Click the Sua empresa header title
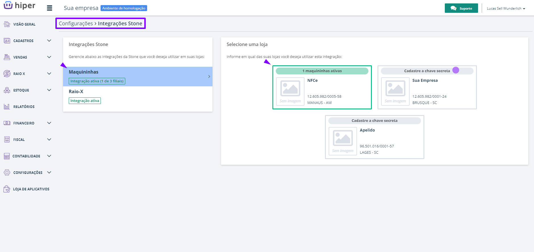 81,8
